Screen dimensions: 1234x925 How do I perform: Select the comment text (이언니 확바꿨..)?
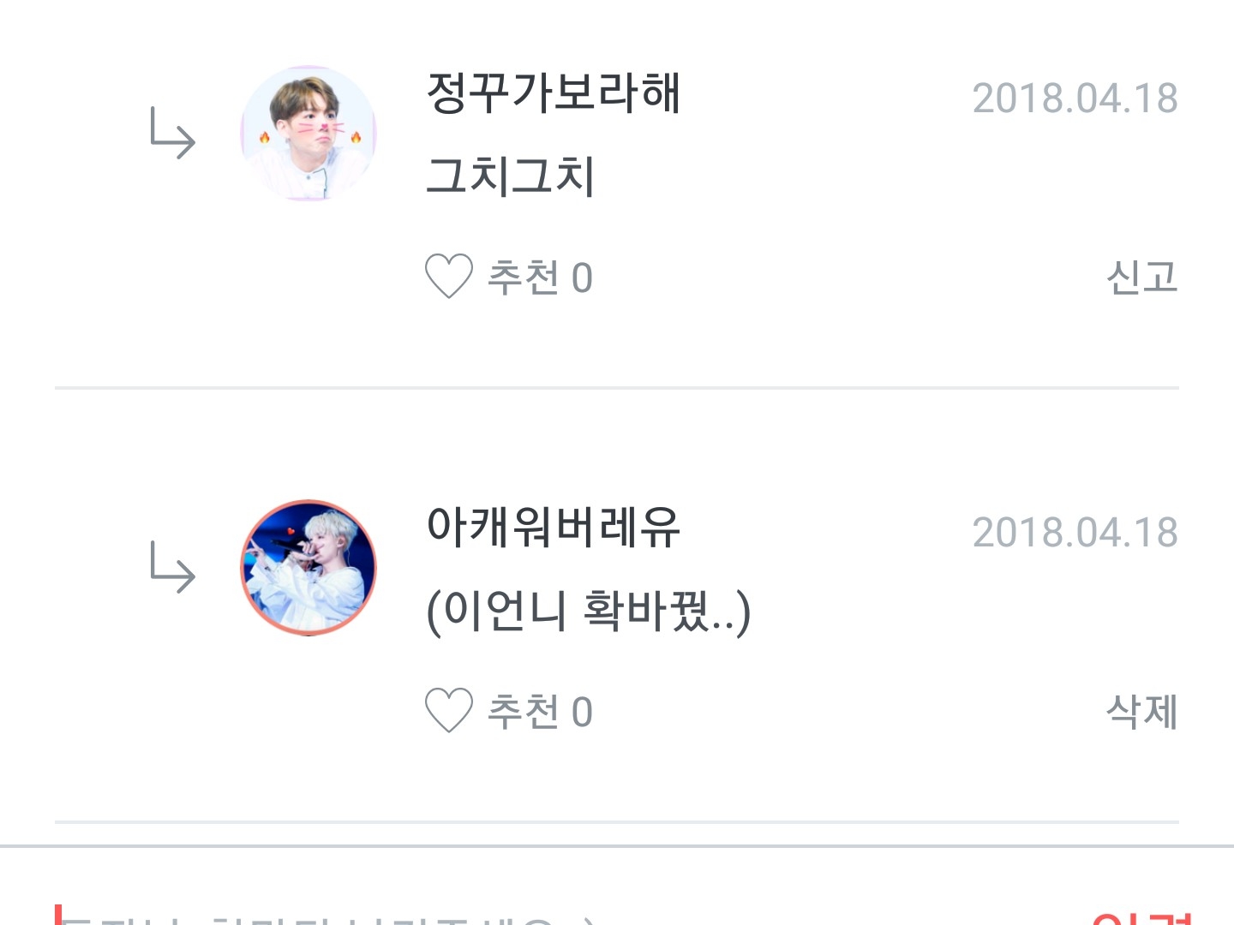coord(589,611)
